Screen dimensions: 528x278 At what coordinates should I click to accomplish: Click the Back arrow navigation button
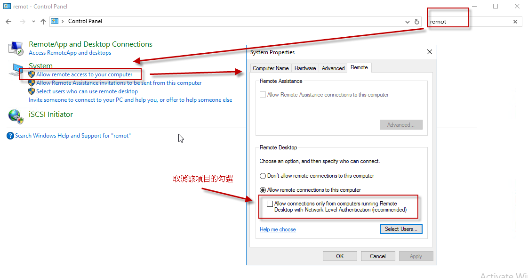tap(8, 22)
